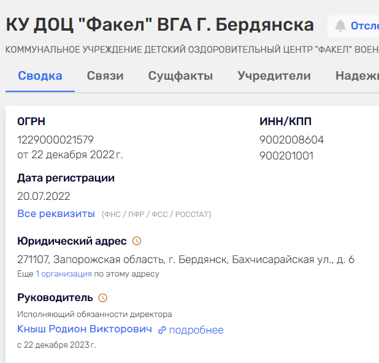Click the ИНН/КПП heading
379x363 pixels.
pyautogui.click(x=285, y=121)
